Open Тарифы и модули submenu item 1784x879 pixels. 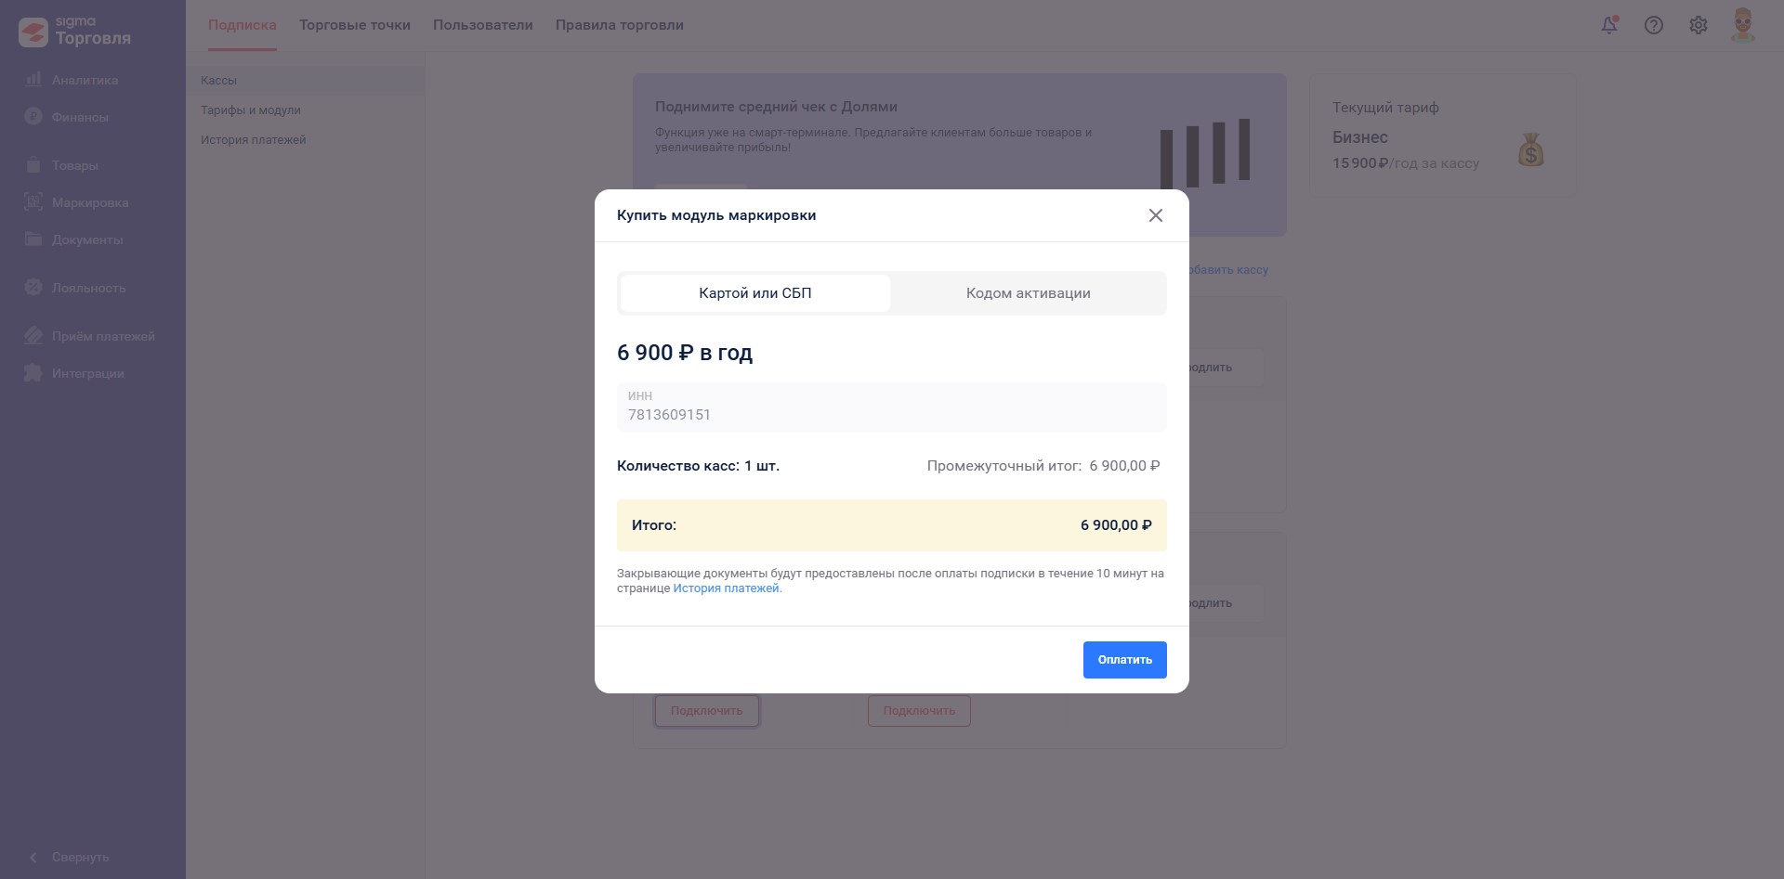(x=251, y=110)
